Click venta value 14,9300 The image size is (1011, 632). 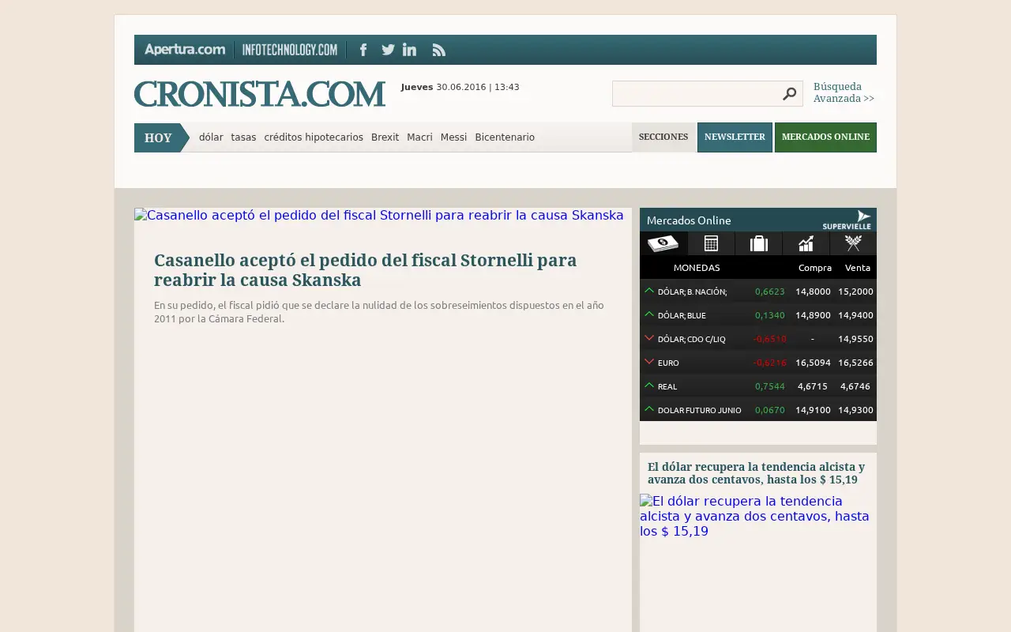[855, 410]
